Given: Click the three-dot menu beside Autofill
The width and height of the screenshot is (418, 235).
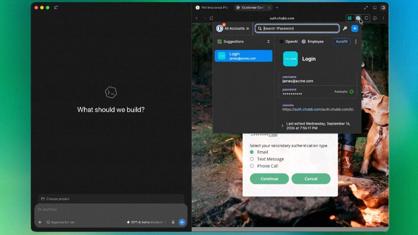Looking at the screenshot, I should coord(356,42).
